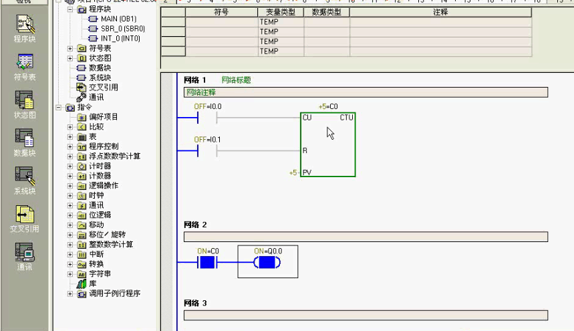Expand the 计数器 instruction folder
This screenshot has width=574, height=331.
(x=70, y=176)
